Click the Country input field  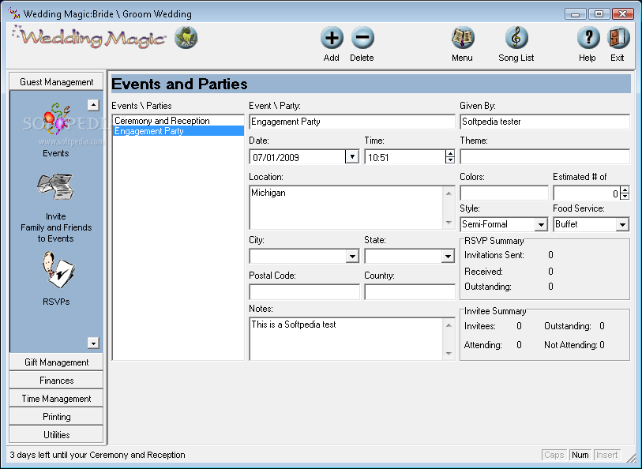pyautogui.click(x=410, y=292)
